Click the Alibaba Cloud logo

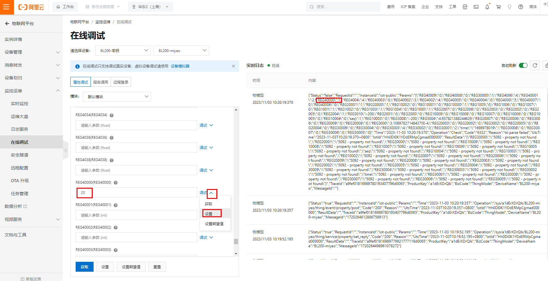[x=31, y=7]
